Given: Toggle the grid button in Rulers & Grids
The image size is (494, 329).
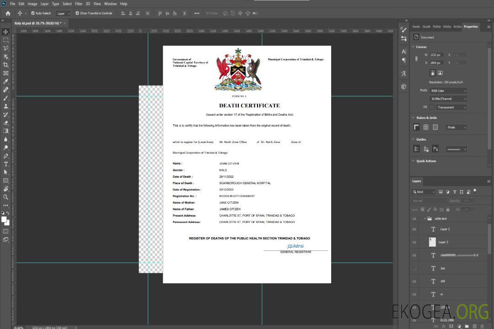Looking at the screenshot, I should coord(426,127).
